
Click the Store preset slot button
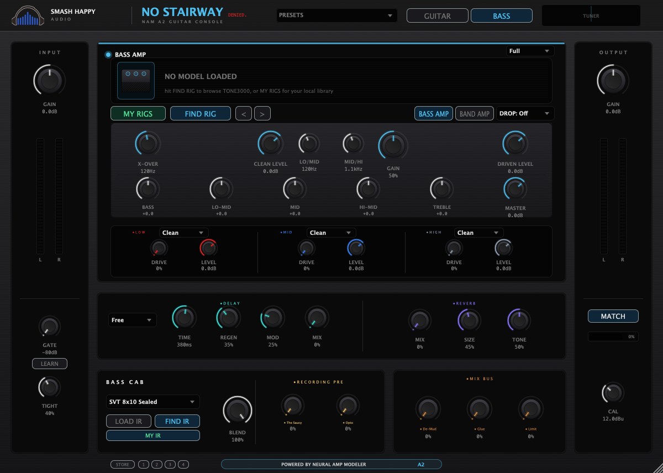[x=123, y=464]
